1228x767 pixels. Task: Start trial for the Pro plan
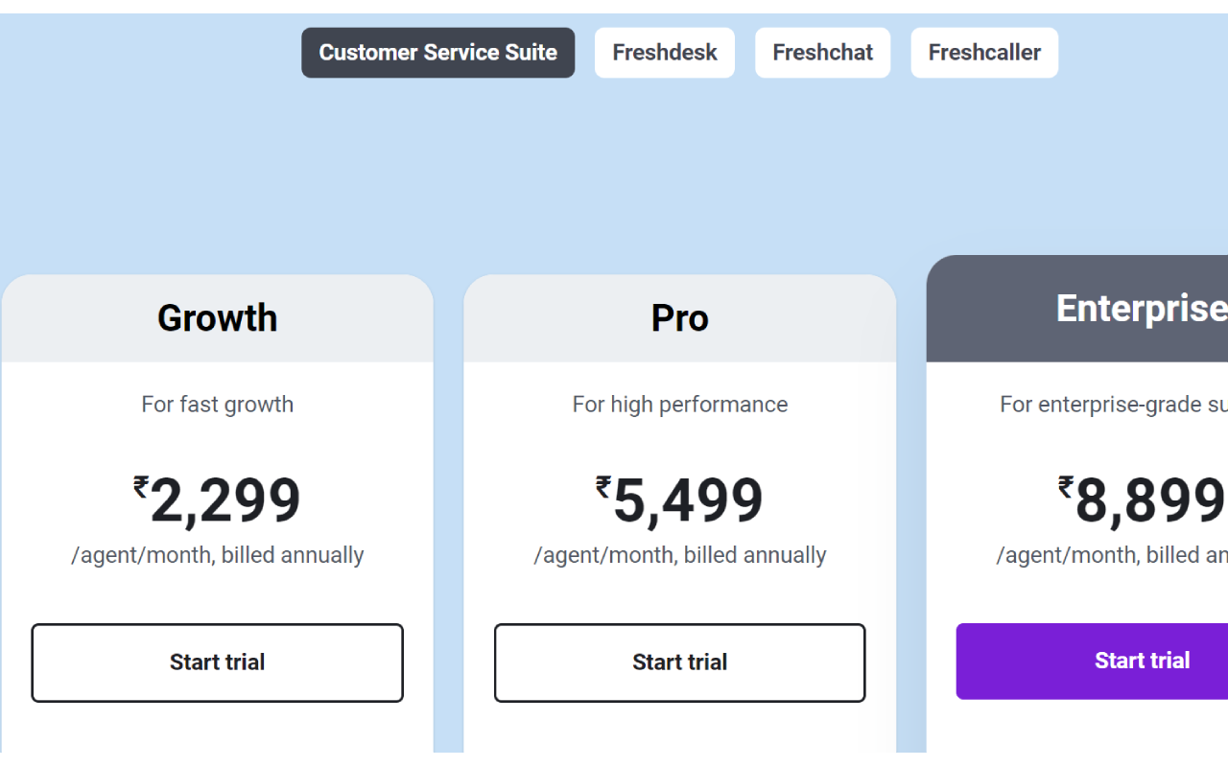(679, 662)
